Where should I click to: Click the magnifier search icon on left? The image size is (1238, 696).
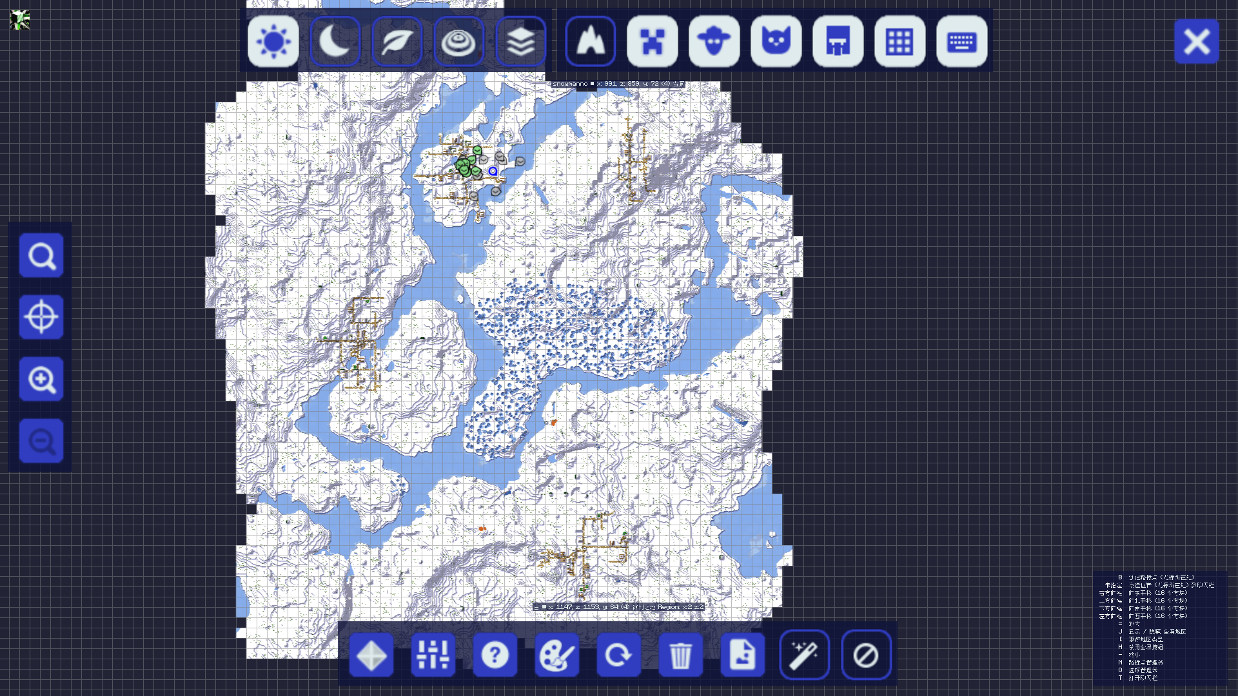41,255
